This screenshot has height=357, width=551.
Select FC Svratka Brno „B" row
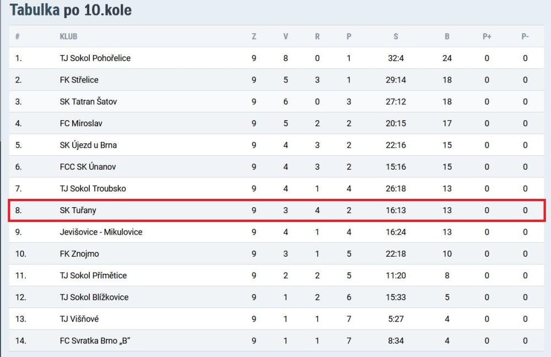coord(277,340)
